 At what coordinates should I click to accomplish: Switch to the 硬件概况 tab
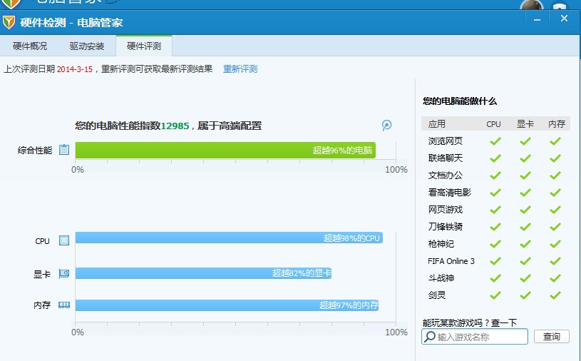coord(30,46)
